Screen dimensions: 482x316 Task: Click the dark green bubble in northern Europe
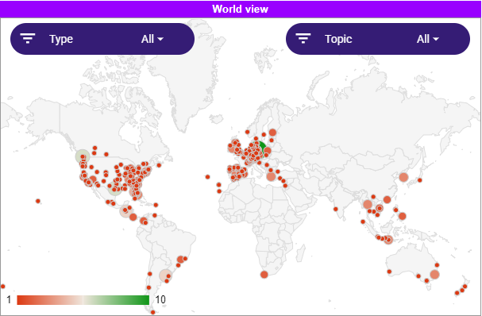click(261, 147)
